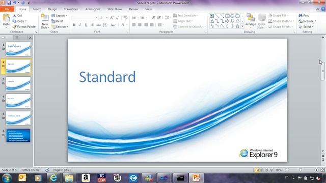Switch to Slide Sorter view in status bar

click(x=262, y=170)
